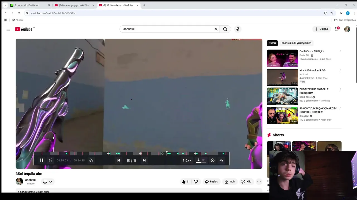Open more actions menu under video
Viewport: 357px width, 200px height.
259,182
